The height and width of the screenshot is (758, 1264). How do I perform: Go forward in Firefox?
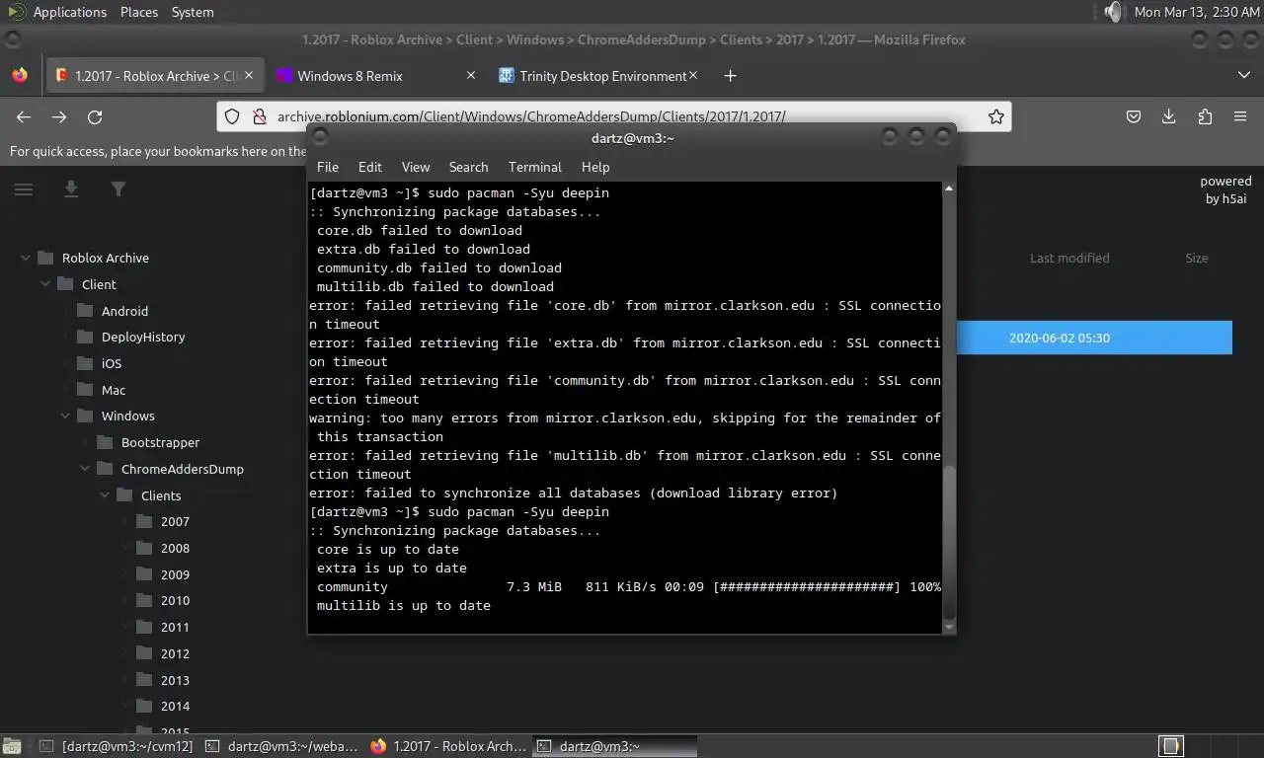point(59,116)
